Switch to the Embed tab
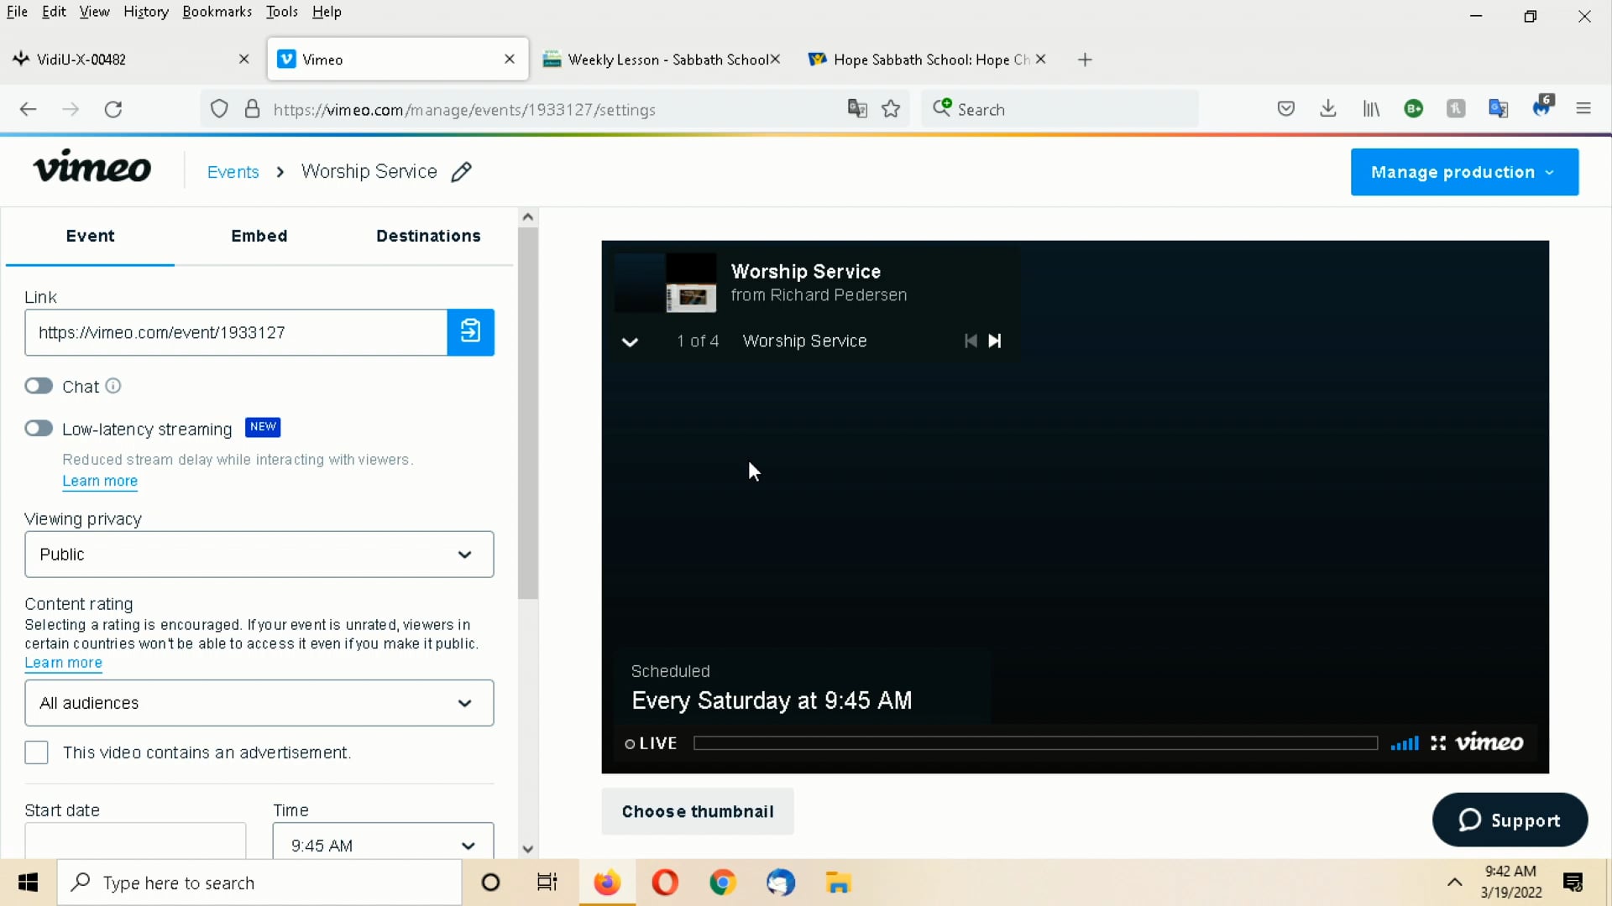Image resolution: width=1612 pixels, height=906 pixels. [x=259, y=236]
